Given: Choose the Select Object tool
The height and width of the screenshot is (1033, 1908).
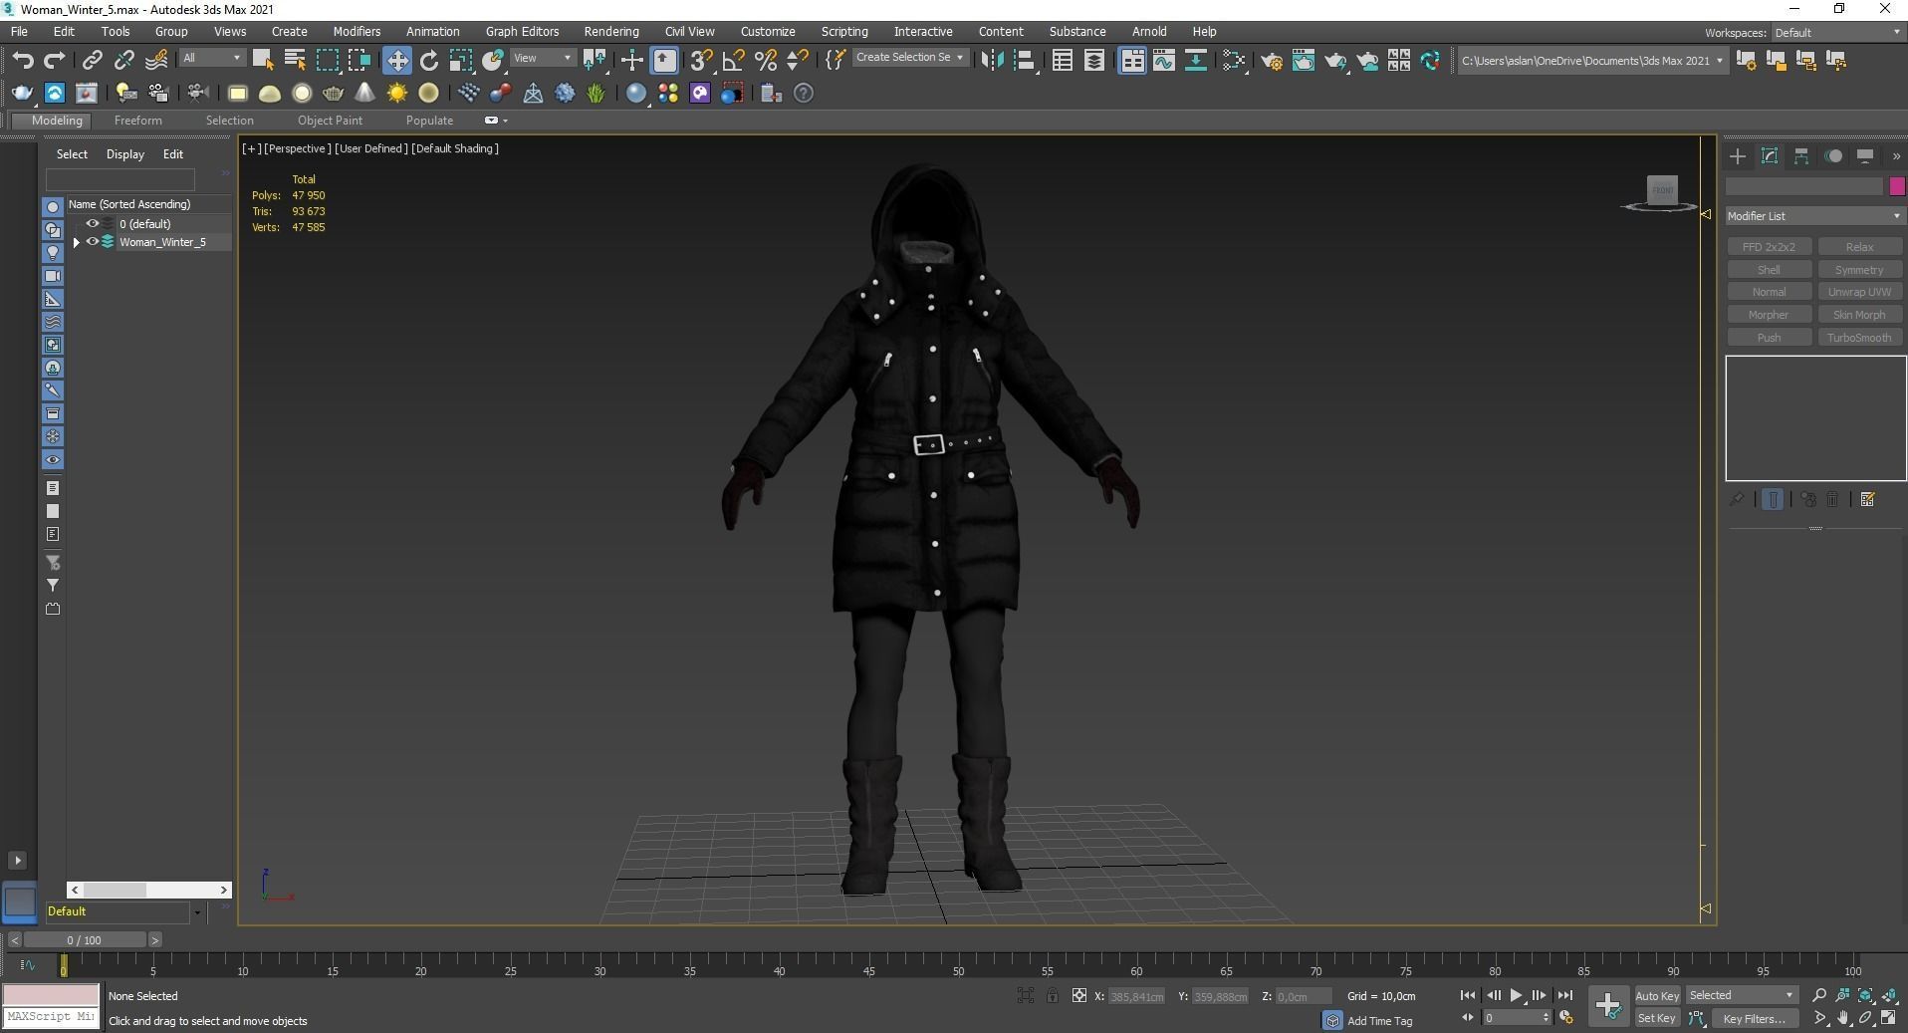Looking at the screenshot, I should [x=263, y=61].
